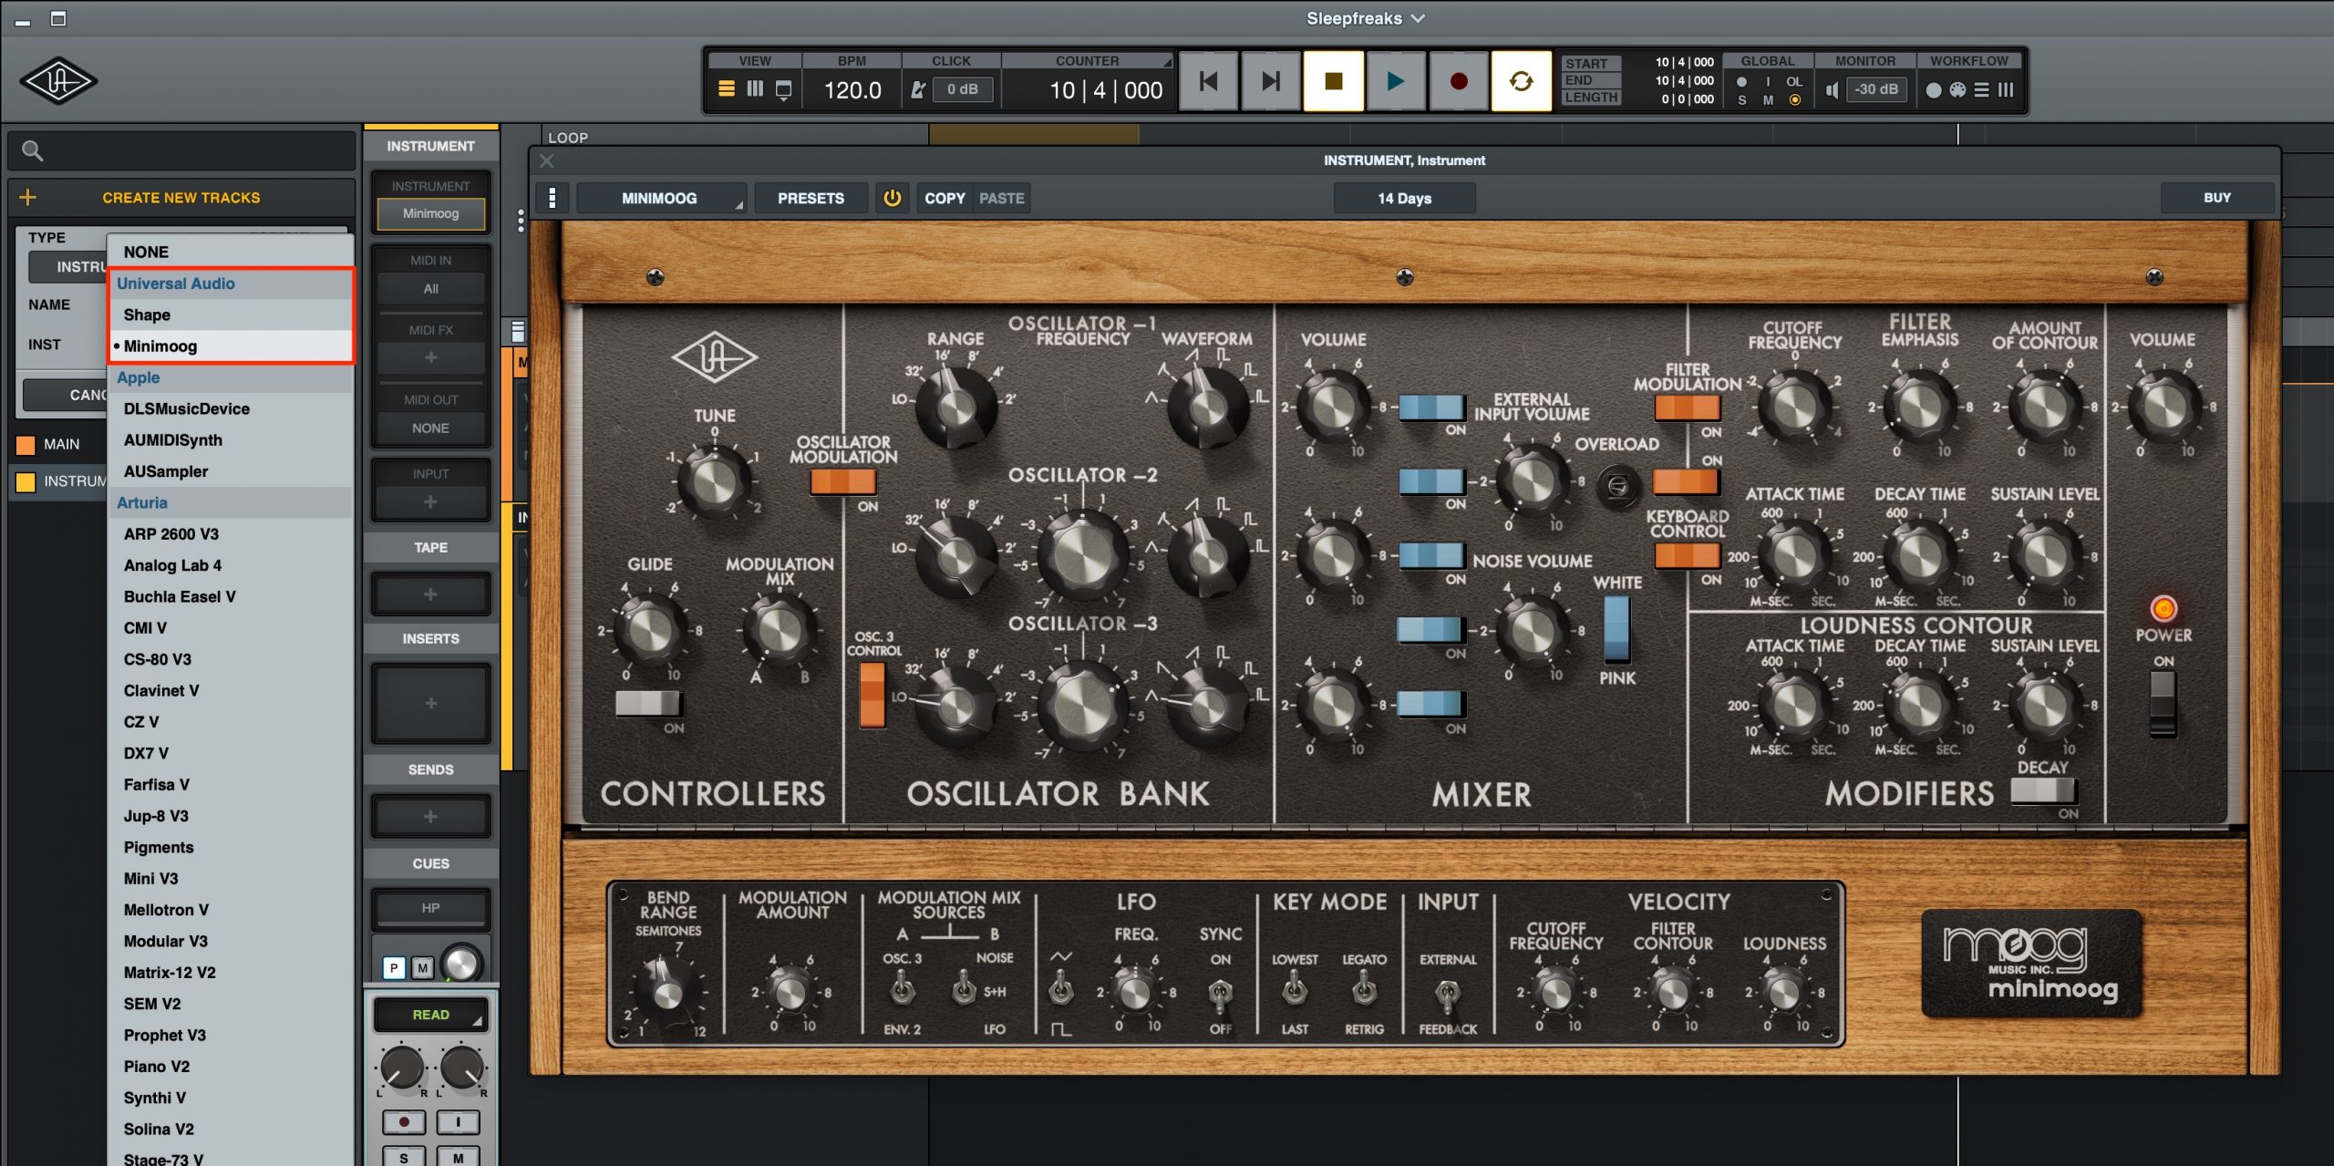This screenshot has height=1166, width=2334.
Task: Click the workflow vertical bars icon
Action: click(2006, 90)
